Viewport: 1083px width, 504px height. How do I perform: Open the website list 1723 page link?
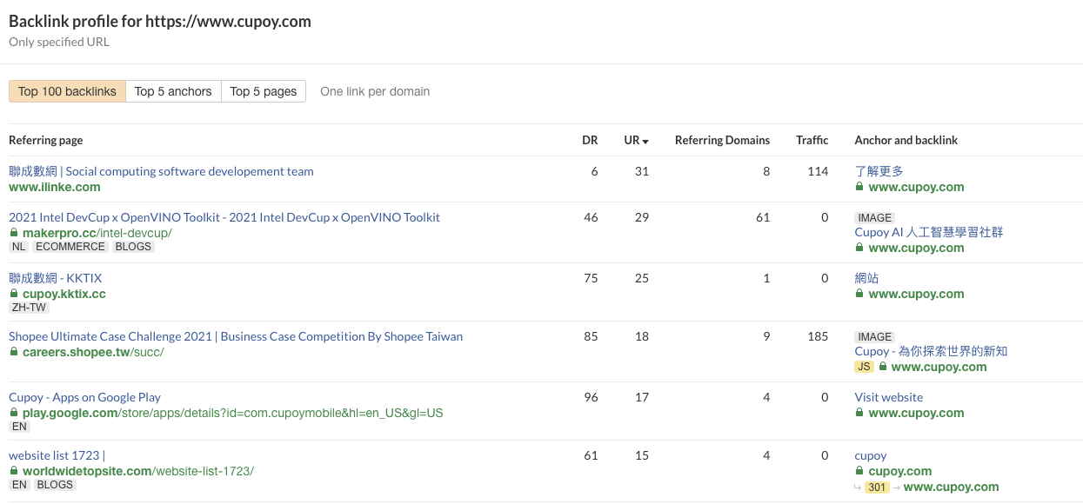coord(57,455)
